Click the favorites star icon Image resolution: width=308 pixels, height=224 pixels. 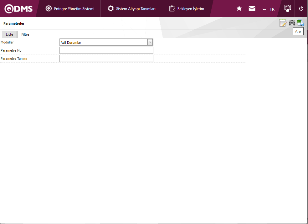tap(239, 8)
